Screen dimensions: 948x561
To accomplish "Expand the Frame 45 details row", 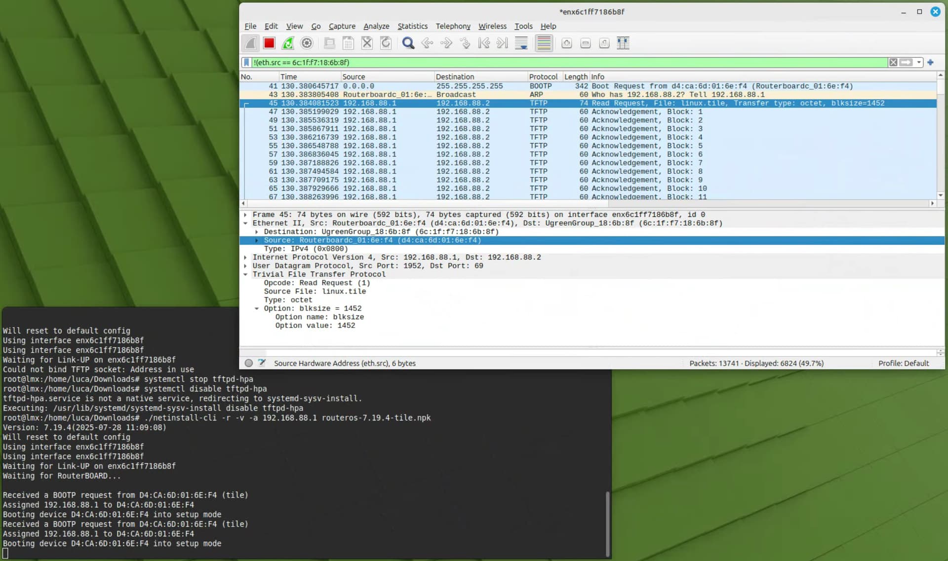I will click(x=245, y=215).
